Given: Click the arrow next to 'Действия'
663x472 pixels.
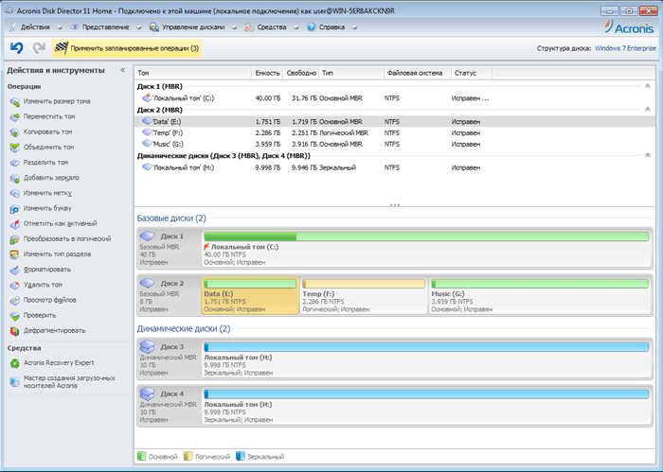Looking at the screenshot, I should point(59,27).
